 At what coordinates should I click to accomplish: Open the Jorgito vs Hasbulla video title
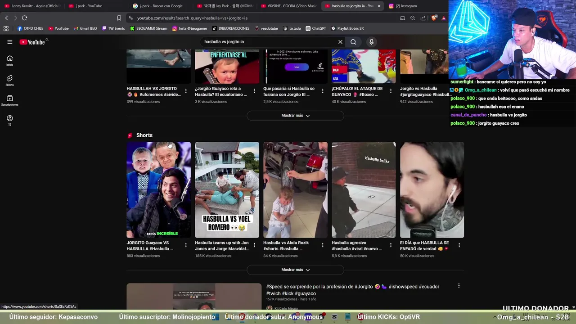[424, 91]
